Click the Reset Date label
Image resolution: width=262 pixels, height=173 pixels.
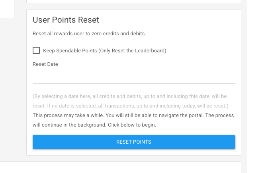(x=45, y=64)
